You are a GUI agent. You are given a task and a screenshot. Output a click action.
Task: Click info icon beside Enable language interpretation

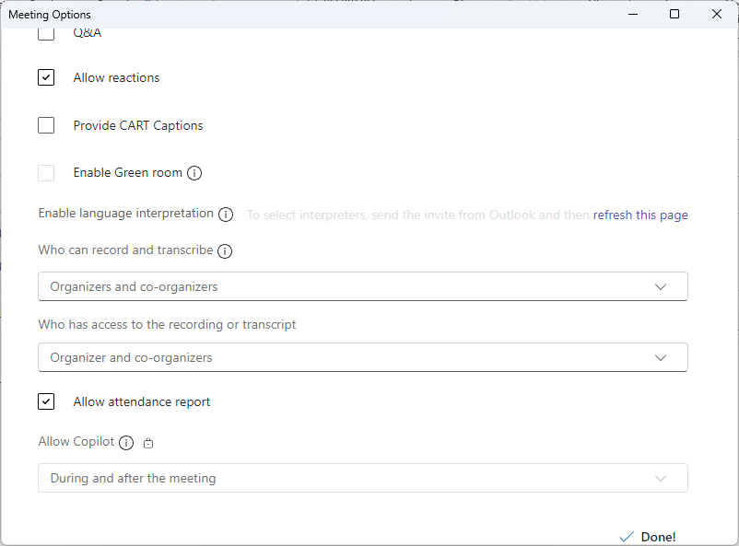pos(226,215)
